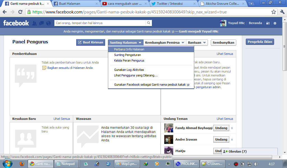Open Chrome taskbar item Ganti na...
287x168 pixels.
(x=41, y=164)
